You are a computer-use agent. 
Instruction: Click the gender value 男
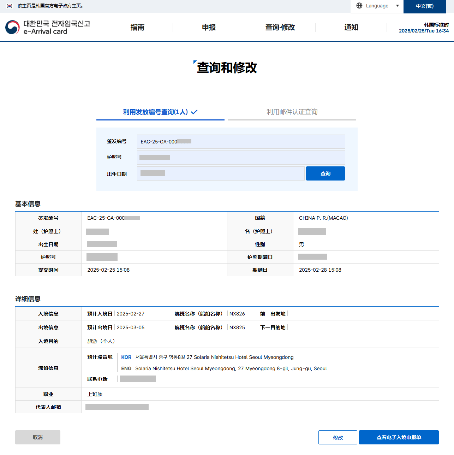point(301,244)
